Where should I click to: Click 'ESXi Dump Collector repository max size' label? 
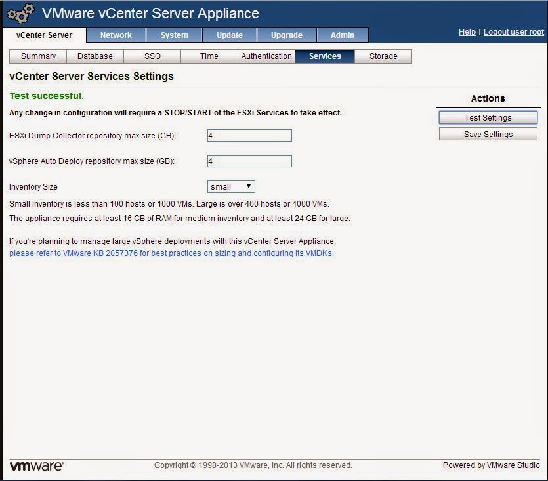[x=93, y=136]
